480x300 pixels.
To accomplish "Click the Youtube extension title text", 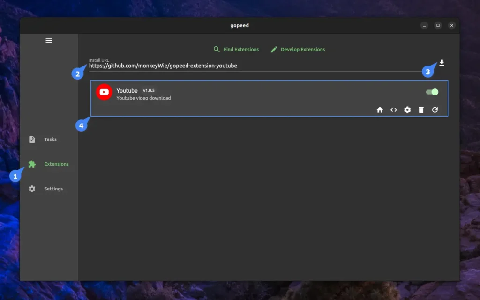I will (x=127, y=91).
